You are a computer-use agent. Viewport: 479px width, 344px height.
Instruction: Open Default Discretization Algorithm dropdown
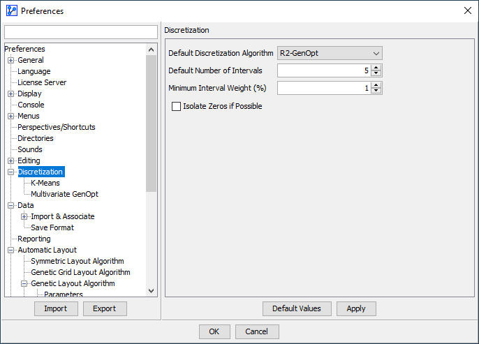[x=330, y=53]
